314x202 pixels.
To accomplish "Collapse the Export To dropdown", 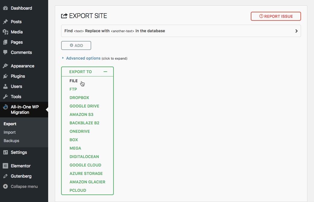I will (x=105, y=72).
